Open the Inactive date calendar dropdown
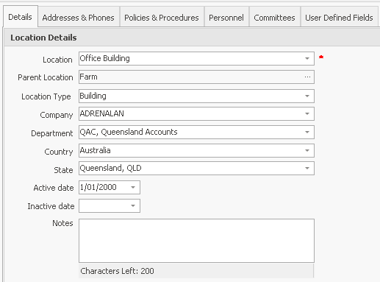Viewport: 380px width, 282px height. pos(133,205)
